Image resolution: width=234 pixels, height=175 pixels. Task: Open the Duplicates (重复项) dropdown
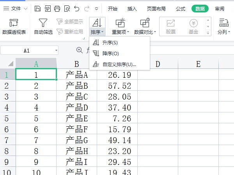point(120,32)
